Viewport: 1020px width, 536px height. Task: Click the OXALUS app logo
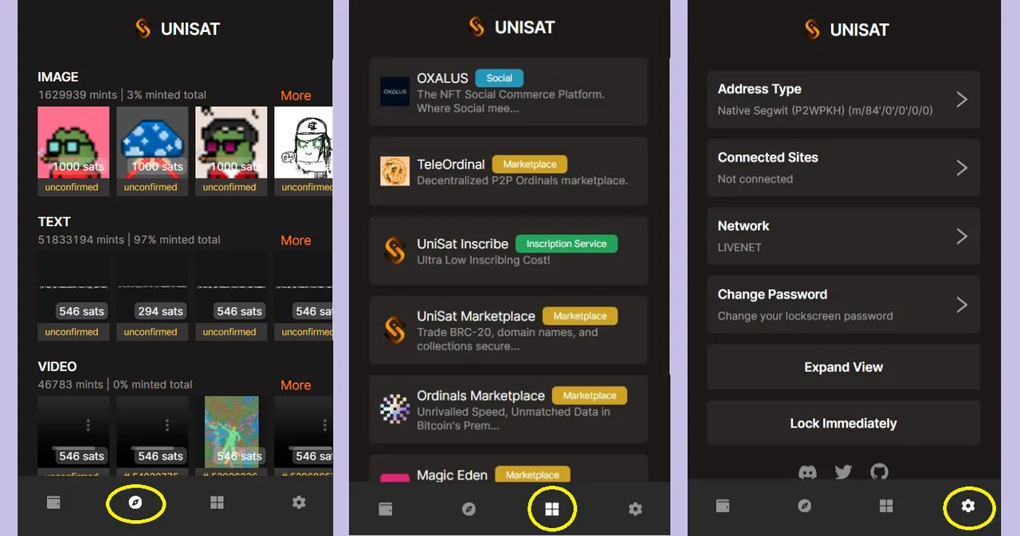[394, 92]
